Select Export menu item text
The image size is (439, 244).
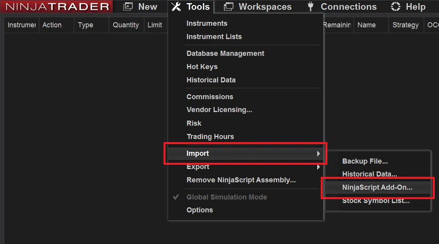click(x=198, y=167)
